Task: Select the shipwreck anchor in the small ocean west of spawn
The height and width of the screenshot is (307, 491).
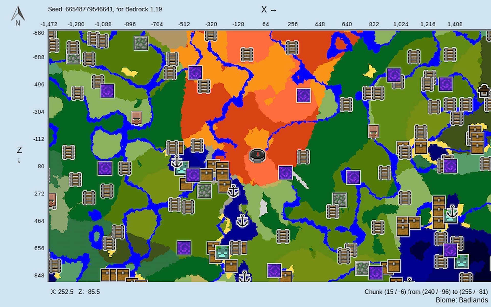Action: click(x=176, y=161)
